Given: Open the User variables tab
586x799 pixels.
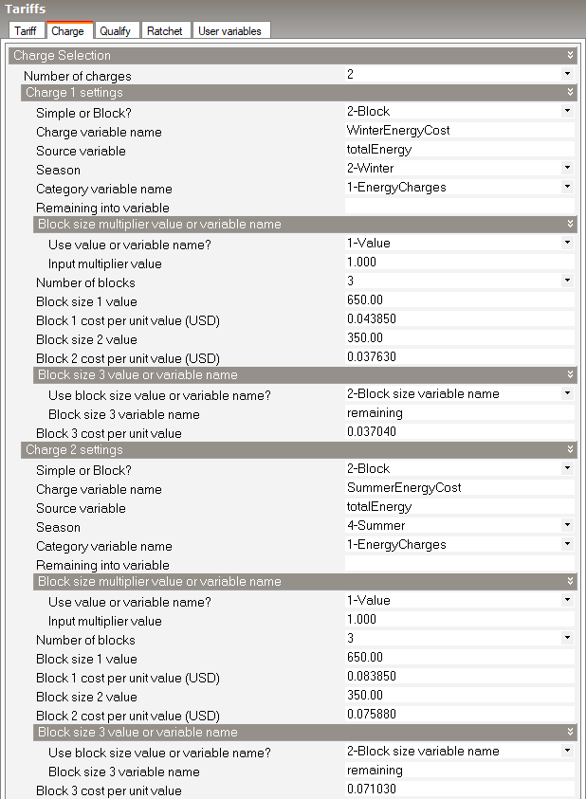Looking at the screenshot, I should (x=229, y=30).
